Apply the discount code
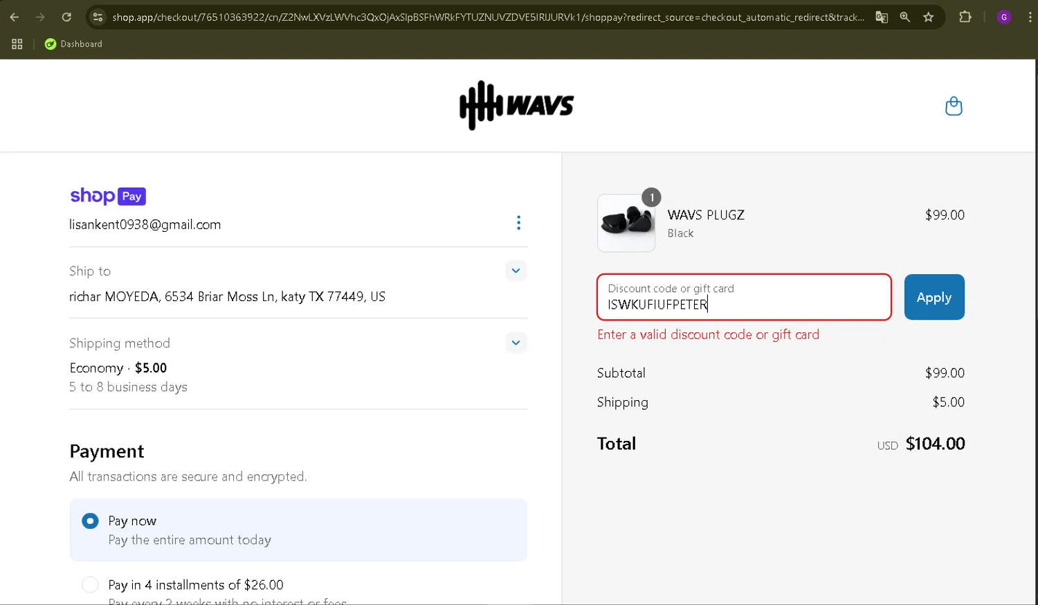Image resolution: width=1038 pixels, height=605 pixels. click(934, 297)
